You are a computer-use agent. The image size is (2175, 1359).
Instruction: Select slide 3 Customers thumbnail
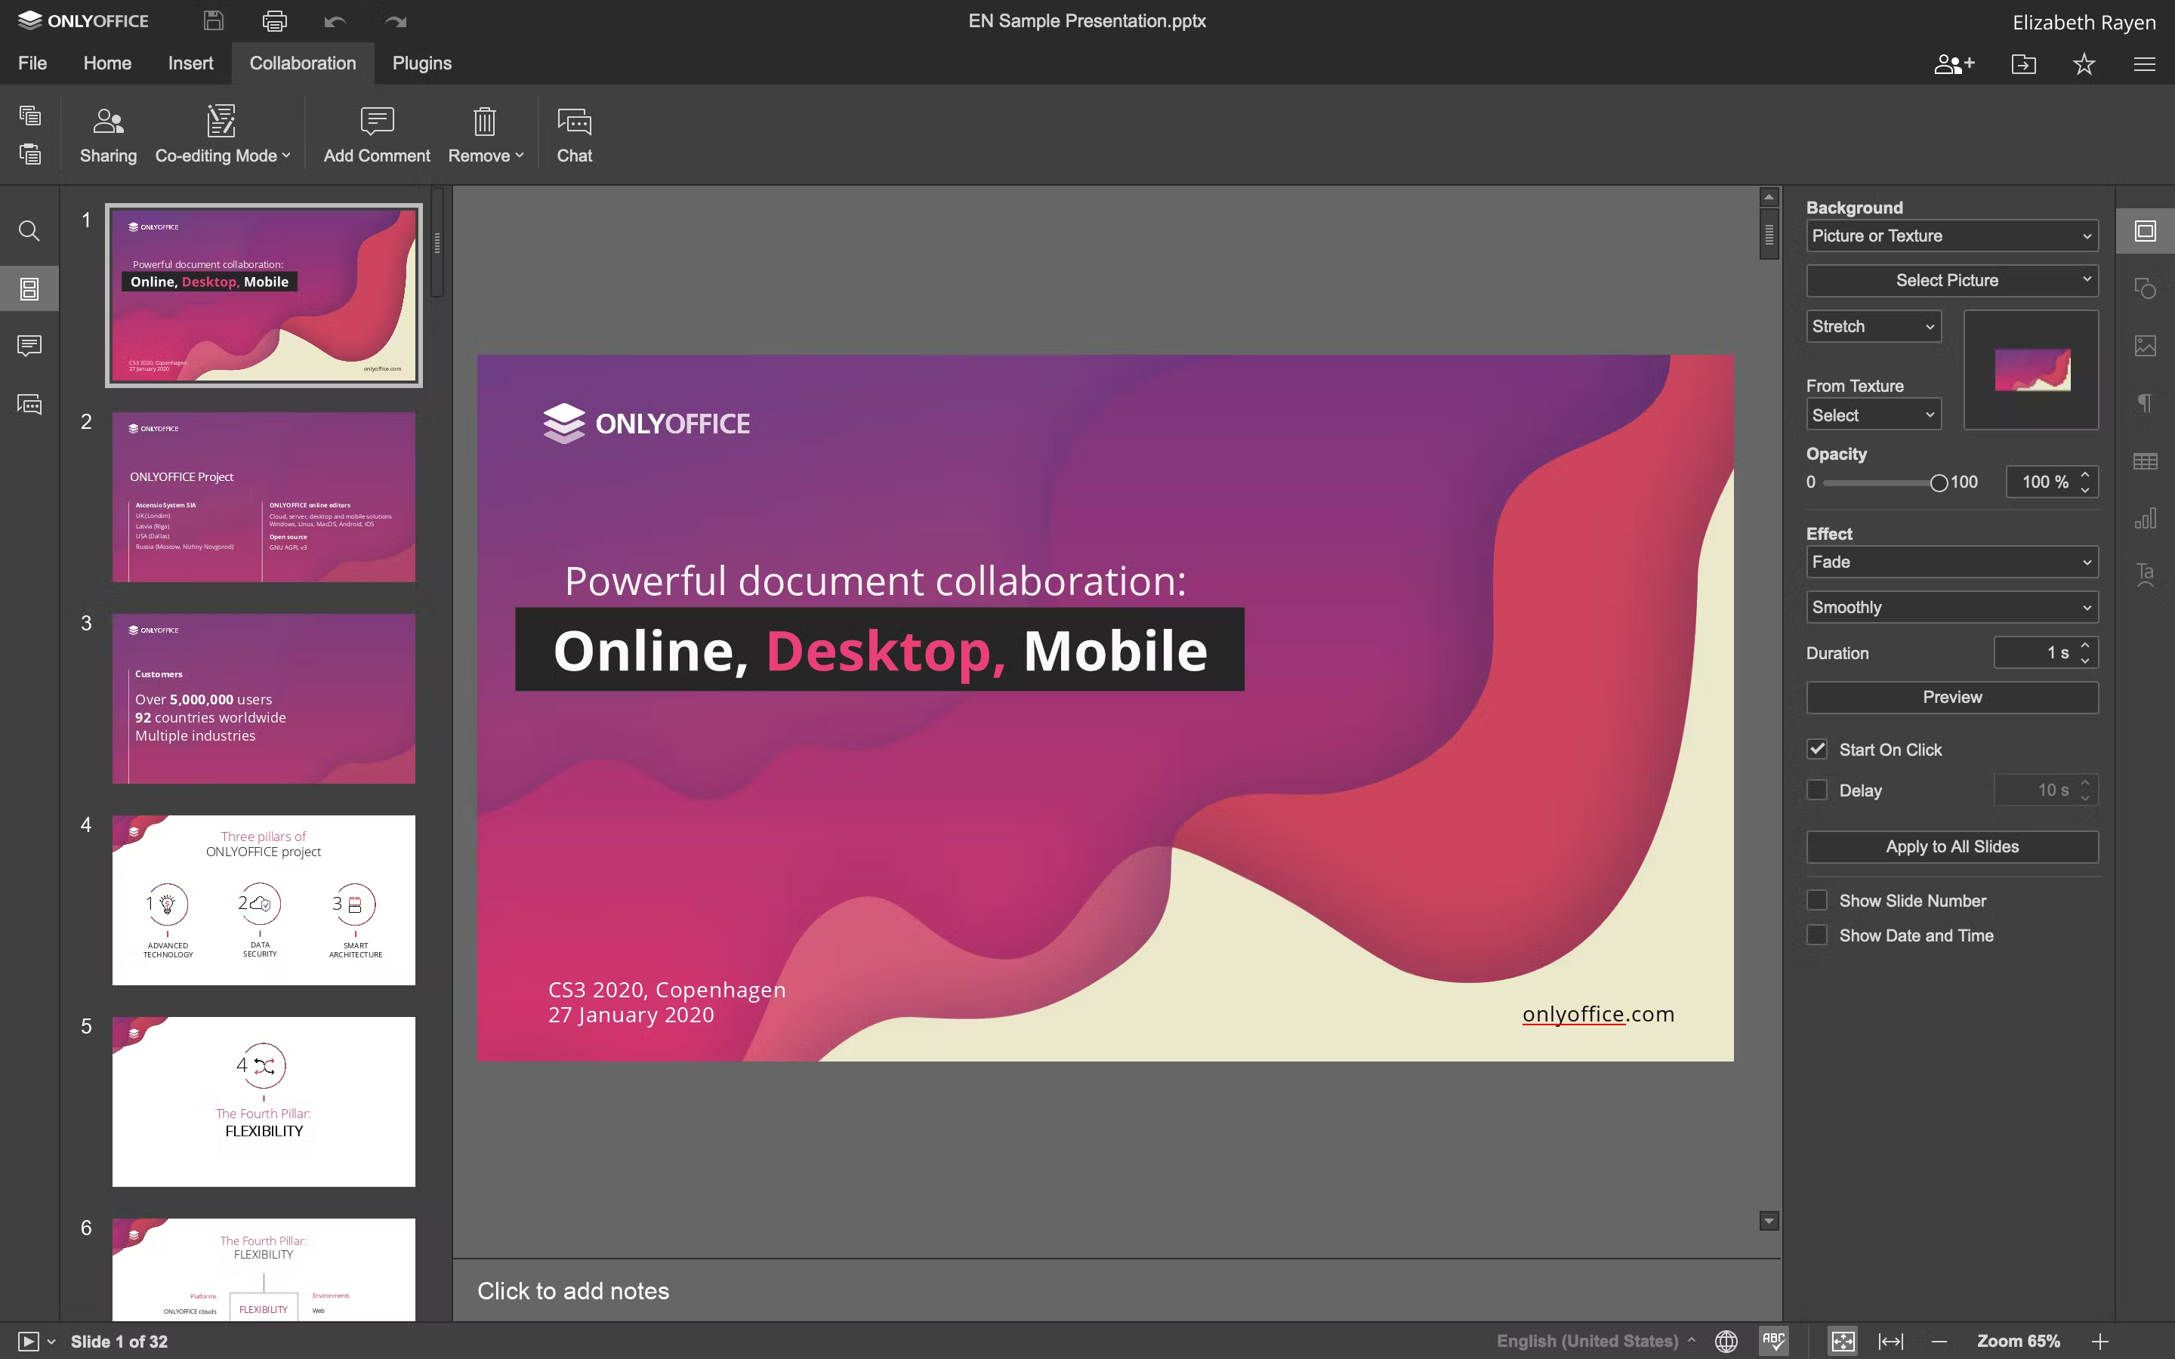(x=264, y=698)
